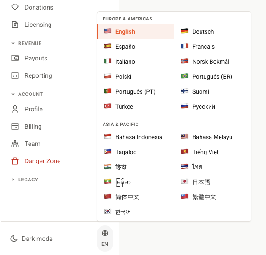Open Donations via its heart icon
The height and width of the screenshot is (255, 266).
coord(15,7)
